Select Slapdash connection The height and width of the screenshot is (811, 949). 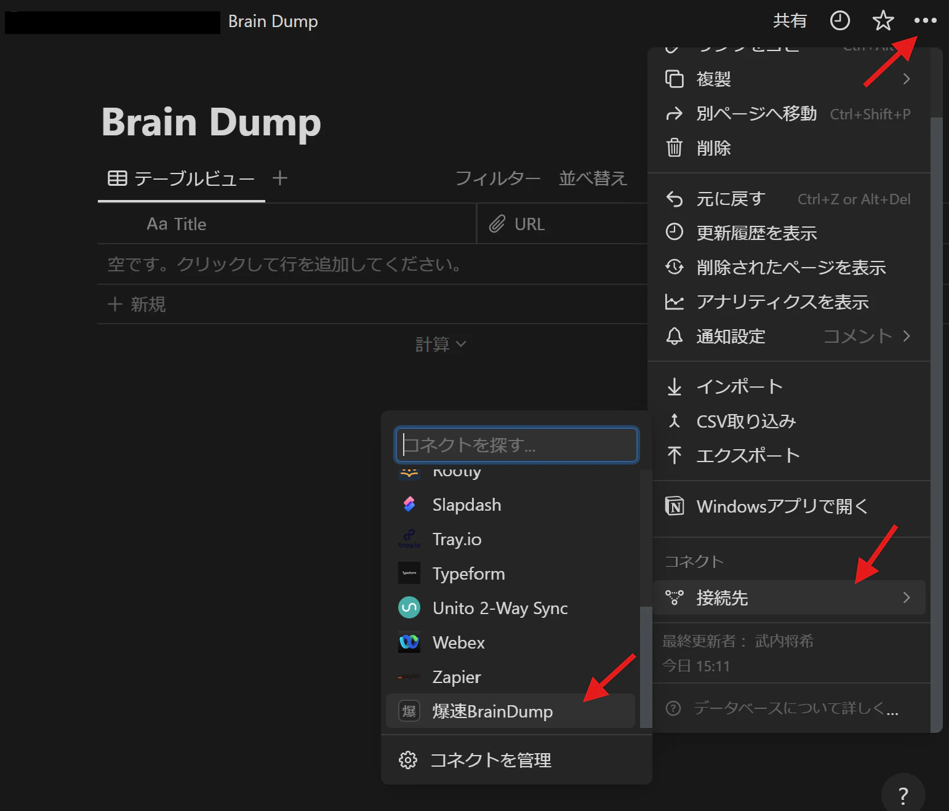click(x=510, y=505)
